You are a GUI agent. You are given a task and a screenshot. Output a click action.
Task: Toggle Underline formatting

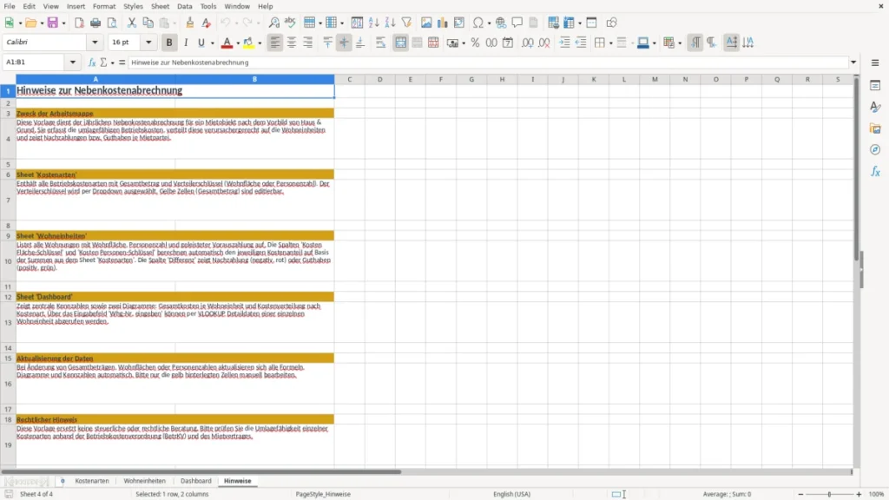201,43
